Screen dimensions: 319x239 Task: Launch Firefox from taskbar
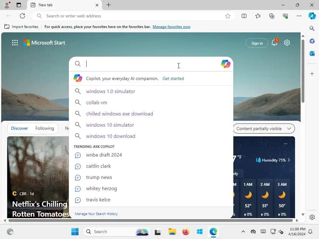(x=186, y=232)
